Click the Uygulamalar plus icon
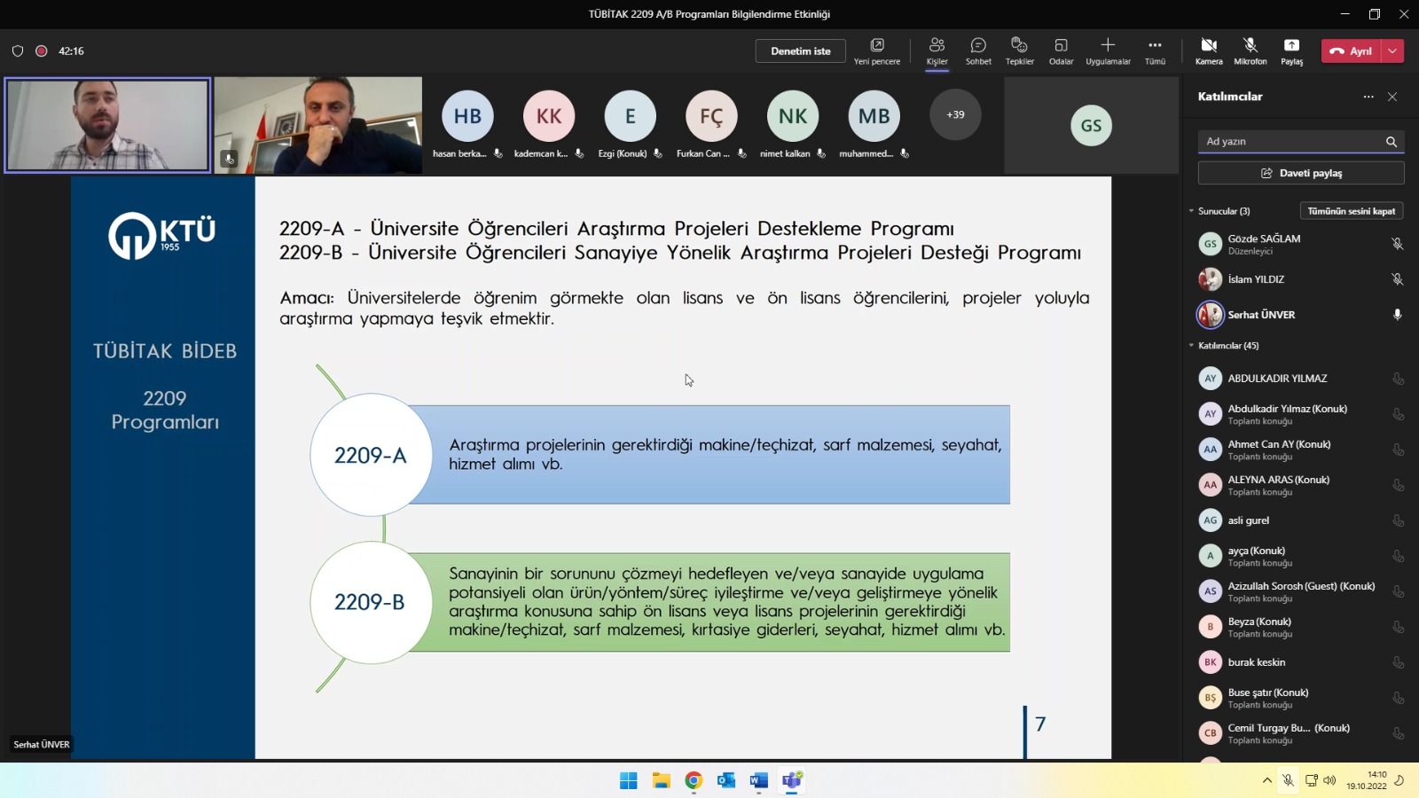This screenshot has height=798, width=1419. pos(1108,46)
